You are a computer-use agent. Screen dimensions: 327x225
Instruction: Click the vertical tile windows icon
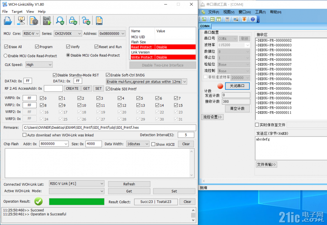219,19
